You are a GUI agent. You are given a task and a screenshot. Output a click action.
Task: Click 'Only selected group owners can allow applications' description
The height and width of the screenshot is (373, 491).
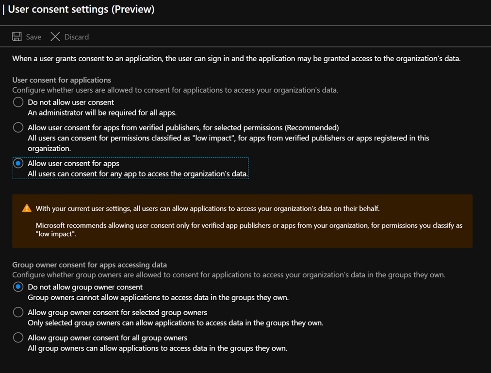coord(175,322)
